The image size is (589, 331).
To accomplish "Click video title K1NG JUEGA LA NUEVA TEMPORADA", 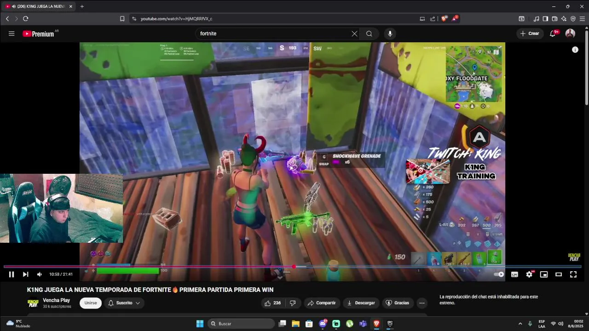I will (150, 290).
